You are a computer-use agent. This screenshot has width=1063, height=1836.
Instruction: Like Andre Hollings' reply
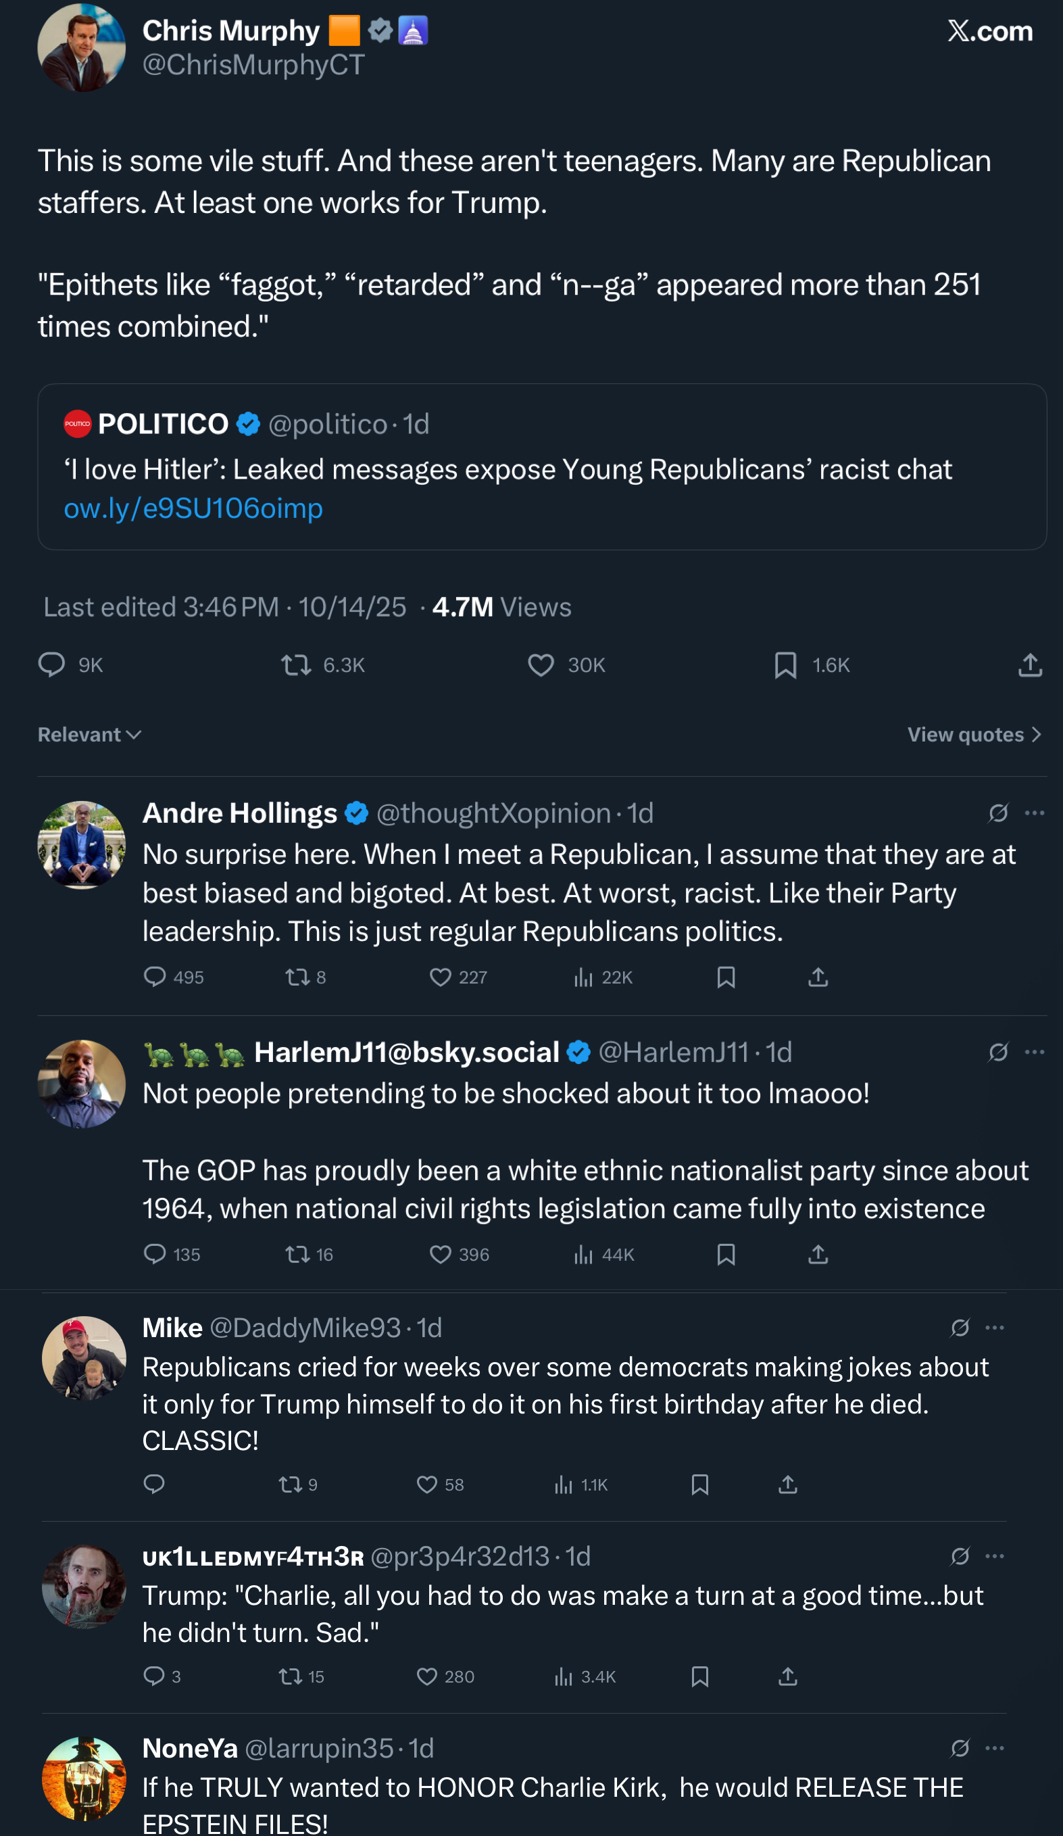click(440, 977)
